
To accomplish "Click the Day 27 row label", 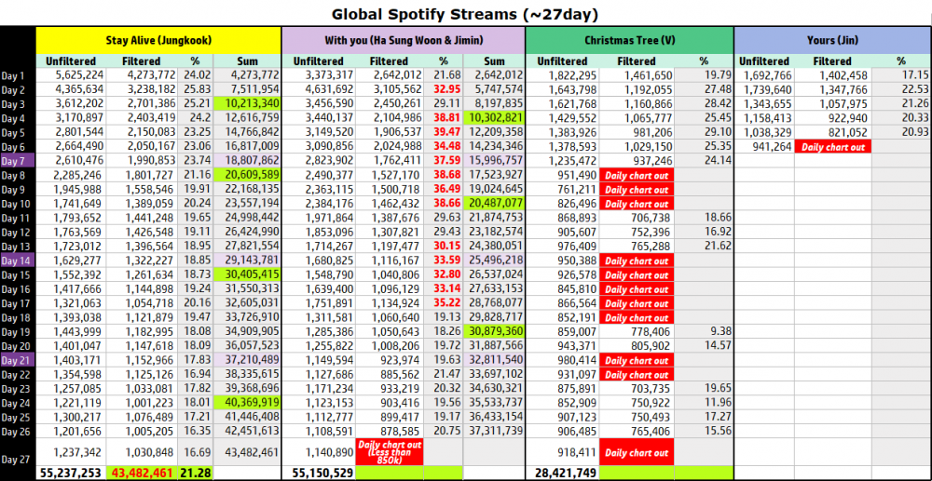I will click(14, 460).
